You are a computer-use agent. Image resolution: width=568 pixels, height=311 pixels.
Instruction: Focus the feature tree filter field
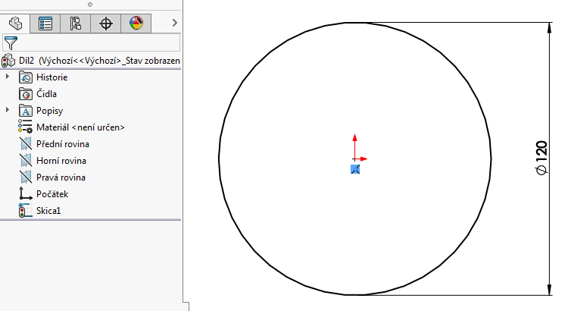click(92, 42)
